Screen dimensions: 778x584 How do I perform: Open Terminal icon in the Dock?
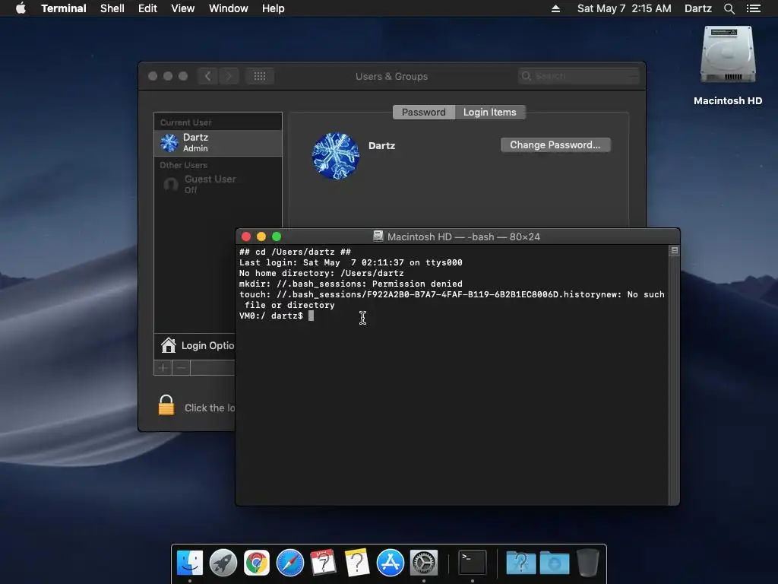[x=472, y=563]
